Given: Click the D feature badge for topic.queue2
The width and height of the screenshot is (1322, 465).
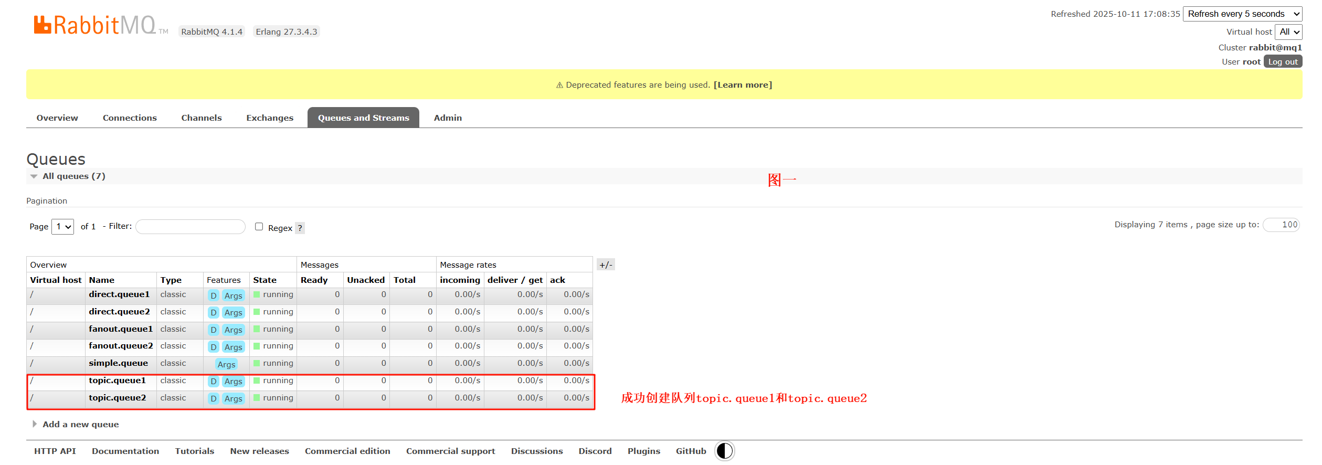Looking at the screenshot, I should click(214, 398).
